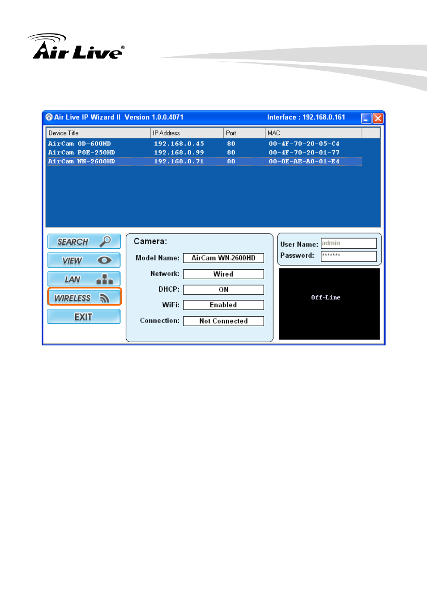This screenshot has height=604, width=427.
Task: Open the WIRELESS settings button
Action: [84, 298]
